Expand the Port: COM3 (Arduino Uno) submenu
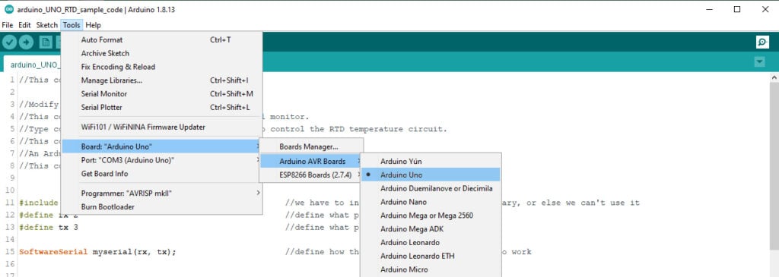779x277 pixels. point(161,160)
